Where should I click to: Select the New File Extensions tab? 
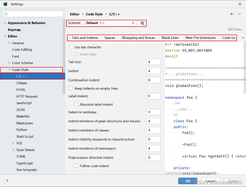pos(200,38)
